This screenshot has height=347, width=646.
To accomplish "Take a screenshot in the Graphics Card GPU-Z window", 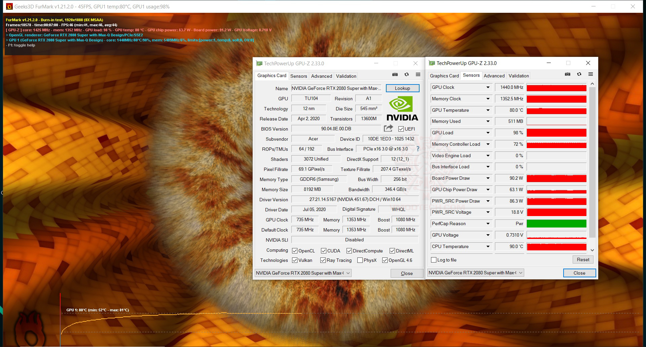I will coord(395,74).
